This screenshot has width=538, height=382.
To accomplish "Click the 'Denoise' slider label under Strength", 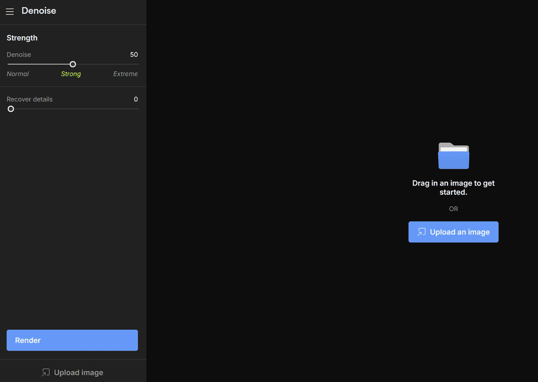I will [x=19, y=54].
